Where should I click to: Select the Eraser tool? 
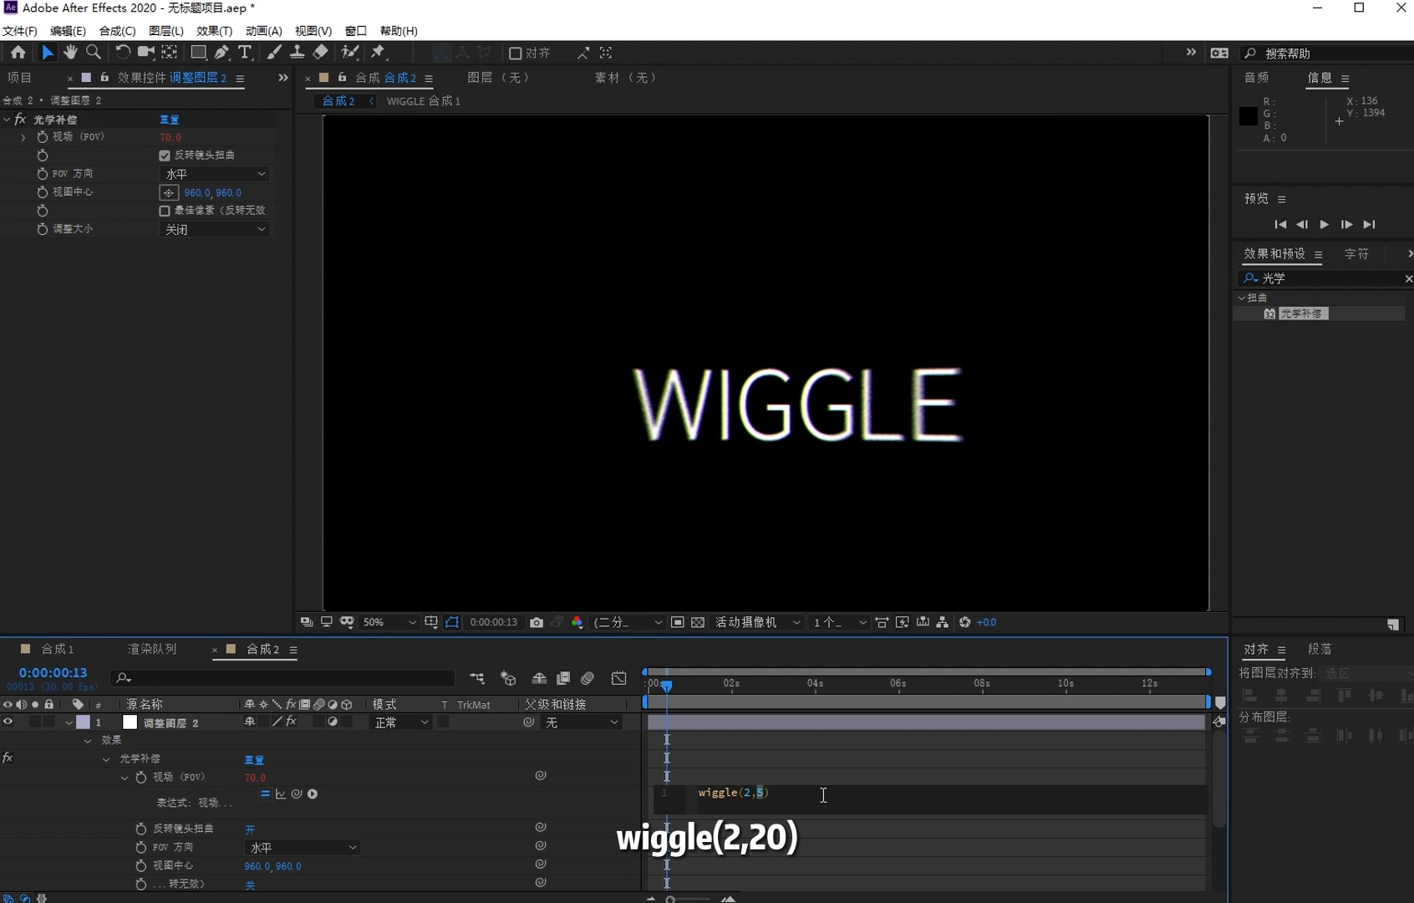tap(321, 53)
